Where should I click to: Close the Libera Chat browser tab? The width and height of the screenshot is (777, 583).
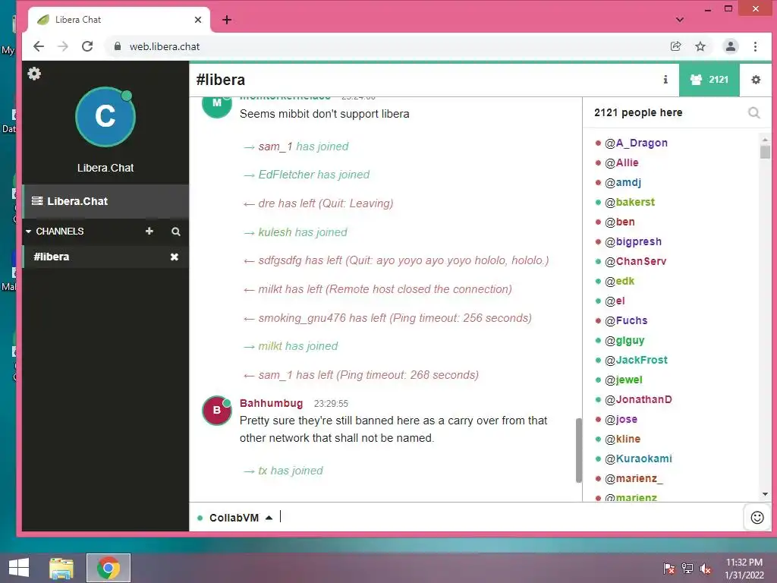(x=198, y=20)
